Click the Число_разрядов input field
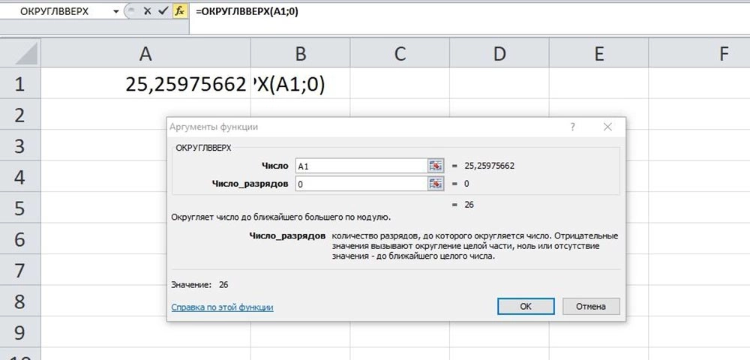This screenshot has height=360, width=750. pyautogui.click(x=360, y=184)
